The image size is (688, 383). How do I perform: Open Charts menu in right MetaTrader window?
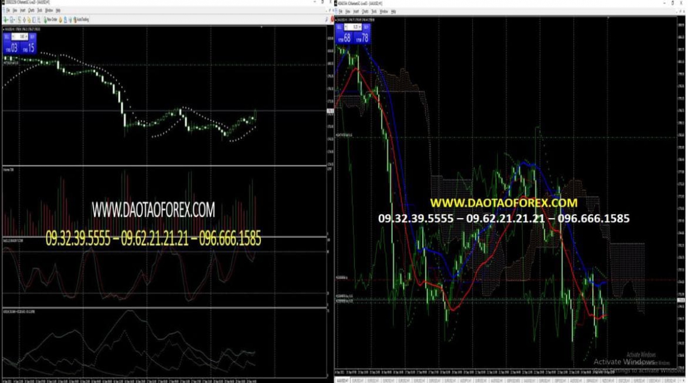tap(365, 11)
